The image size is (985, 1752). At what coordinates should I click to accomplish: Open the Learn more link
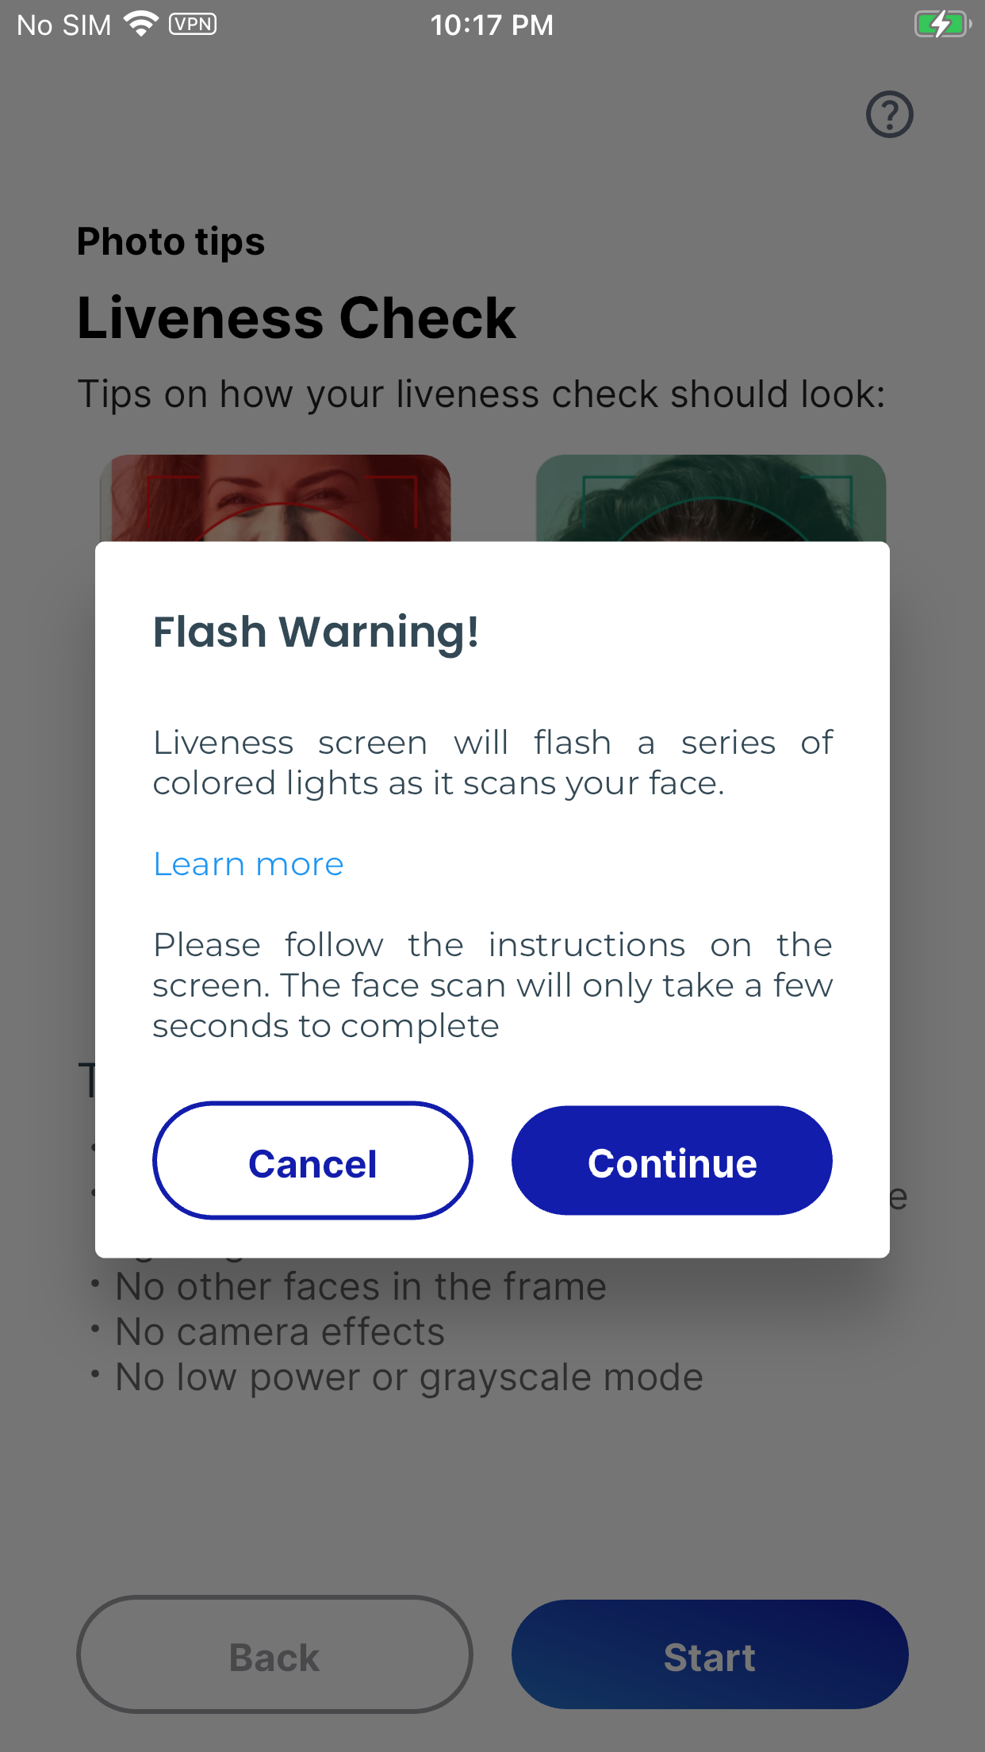[x=247, y=864]
